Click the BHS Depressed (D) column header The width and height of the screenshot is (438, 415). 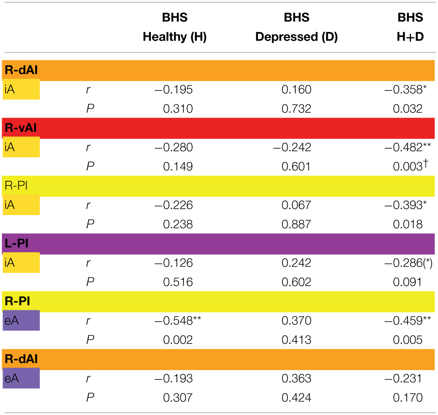pyautogui.click(x=297, y=27)
